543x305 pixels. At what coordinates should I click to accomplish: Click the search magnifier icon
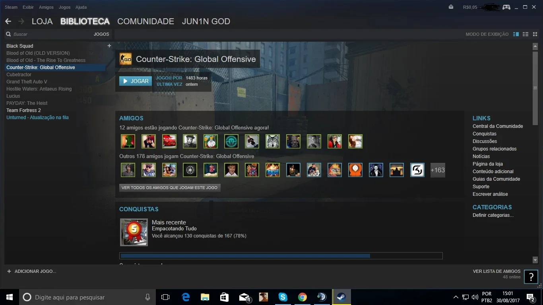click(8, 34)
